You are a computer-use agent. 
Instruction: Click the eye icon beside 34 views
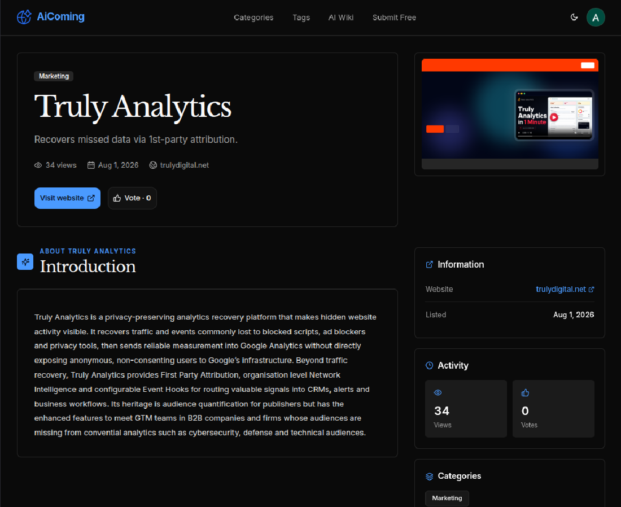point(38,165)
